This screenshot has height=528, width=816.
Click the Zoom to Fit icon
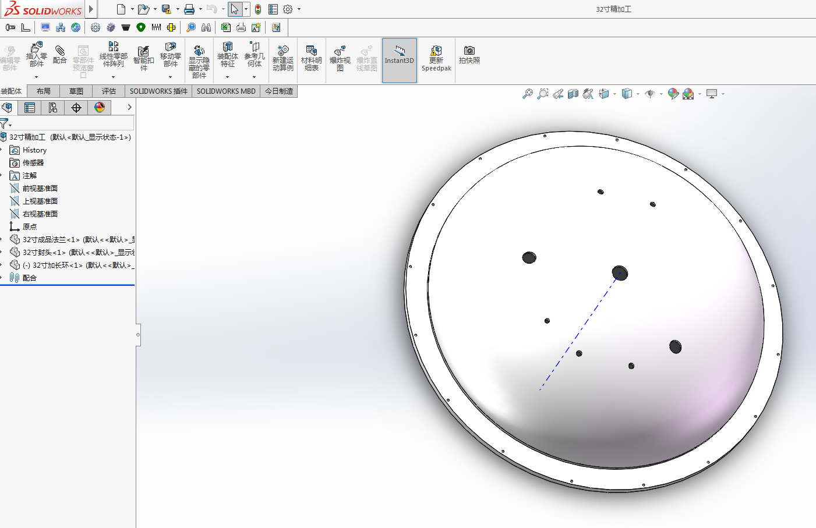click(528, 94)
